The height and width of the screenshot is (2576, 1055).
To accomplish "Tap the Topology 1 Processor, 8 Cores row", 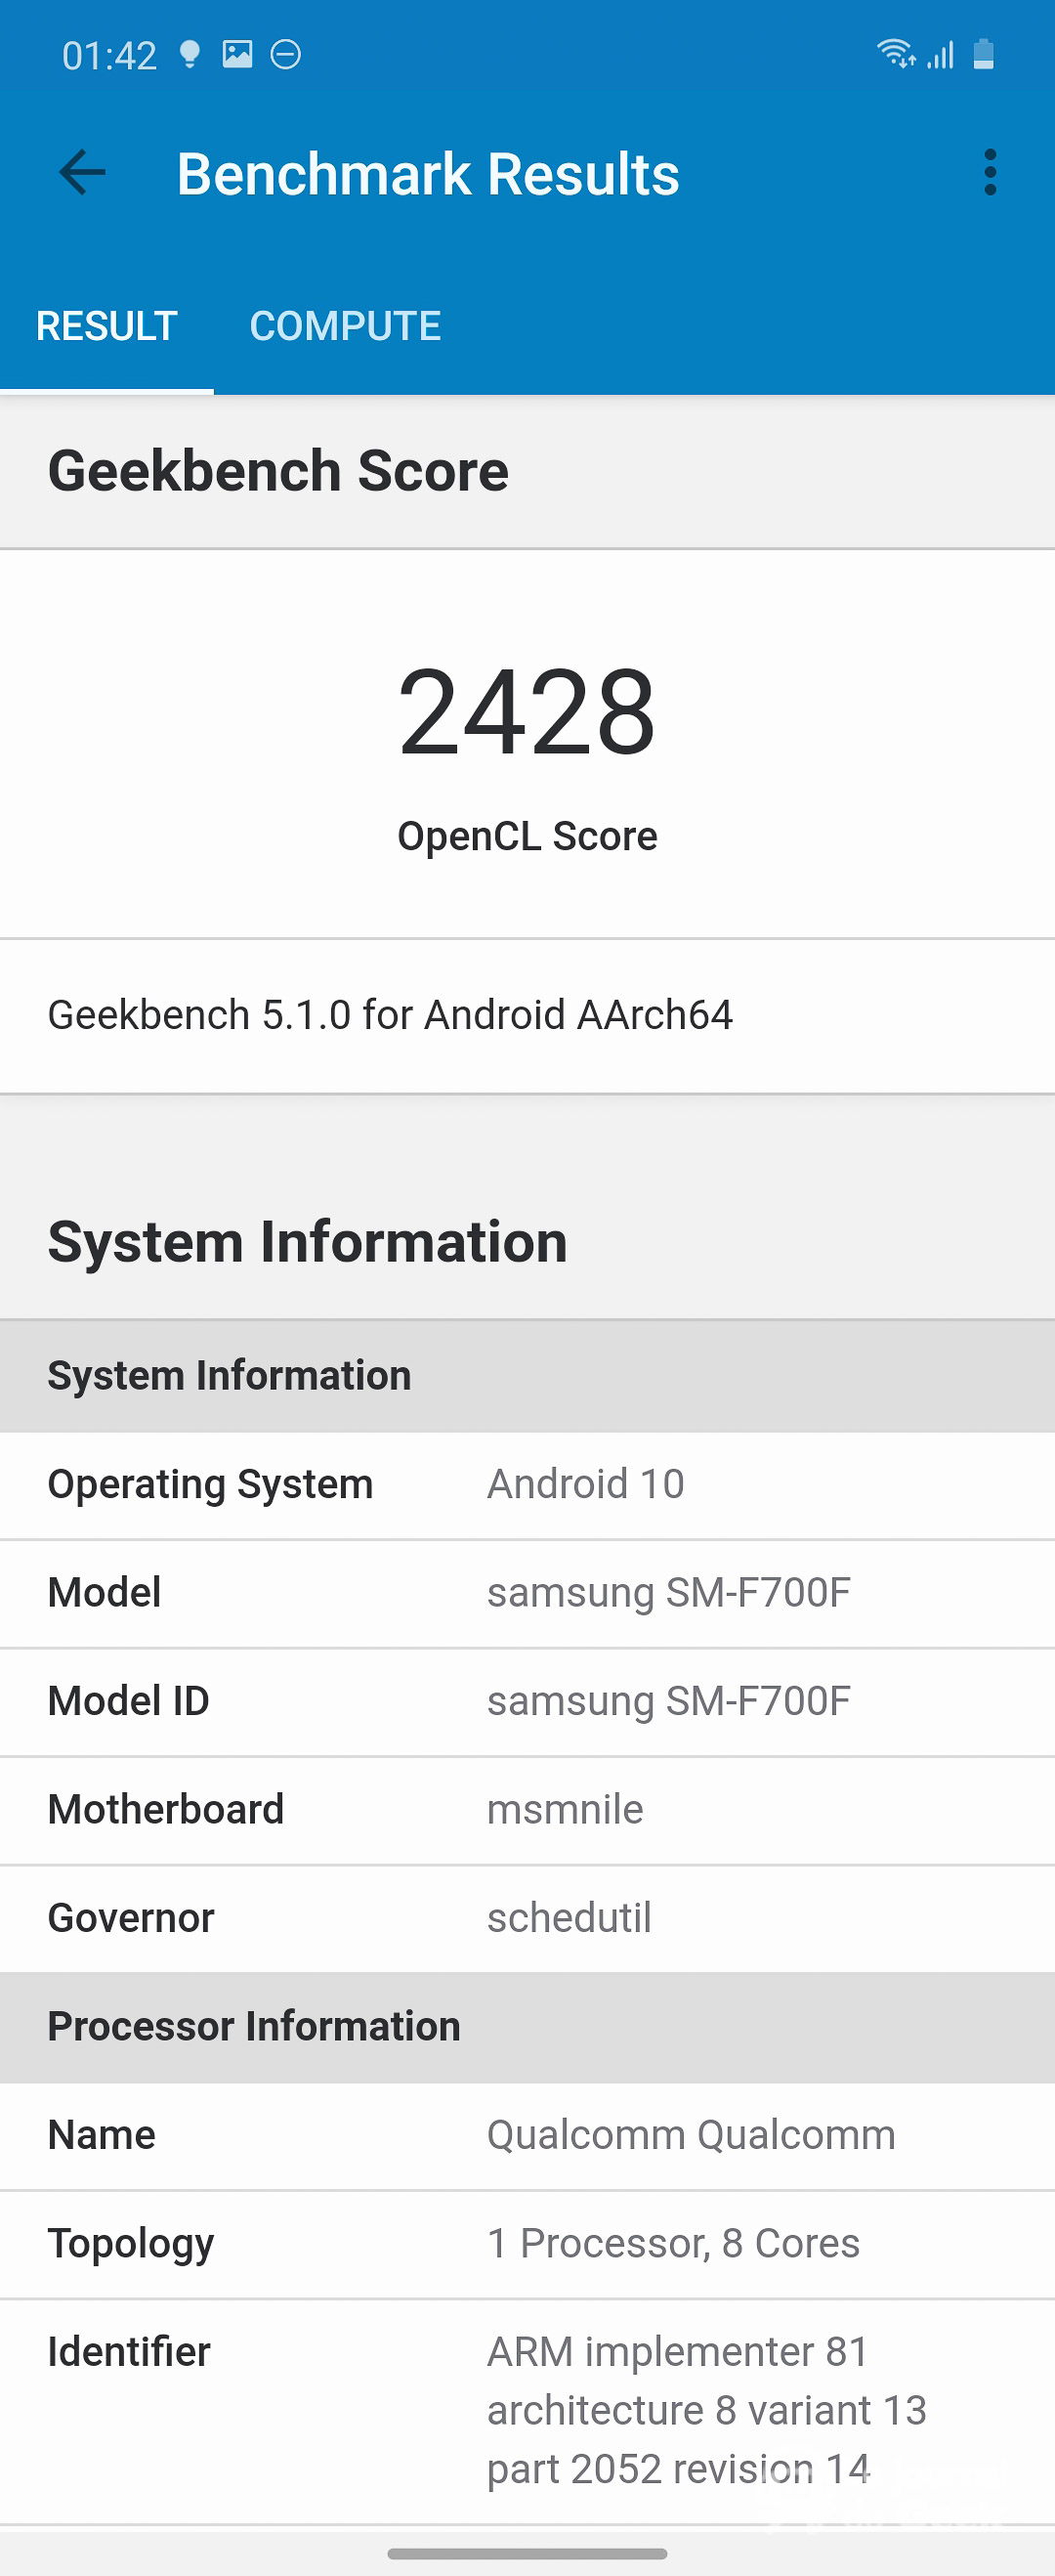I will click(x=527, y=2243).
